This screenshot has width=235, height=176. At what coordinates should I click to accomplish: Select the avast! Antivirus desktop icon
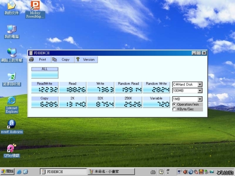click(12, 126)
